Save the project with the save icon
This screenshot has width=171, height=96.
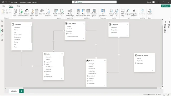[x=3, y=2]
